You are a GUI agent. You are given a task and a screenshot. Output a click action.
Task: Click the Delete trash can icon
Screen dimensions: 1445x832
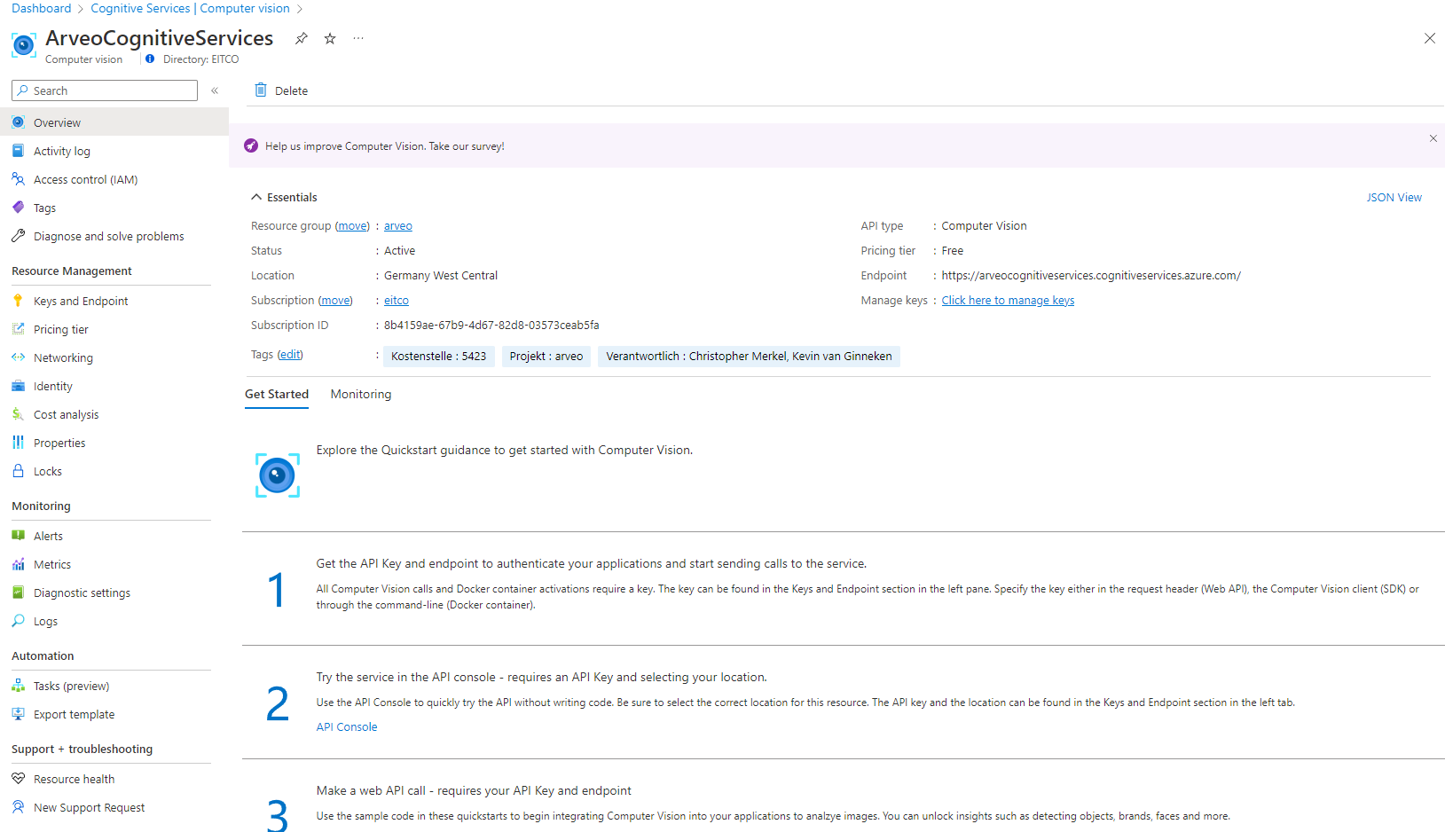[x=261, y=90]
